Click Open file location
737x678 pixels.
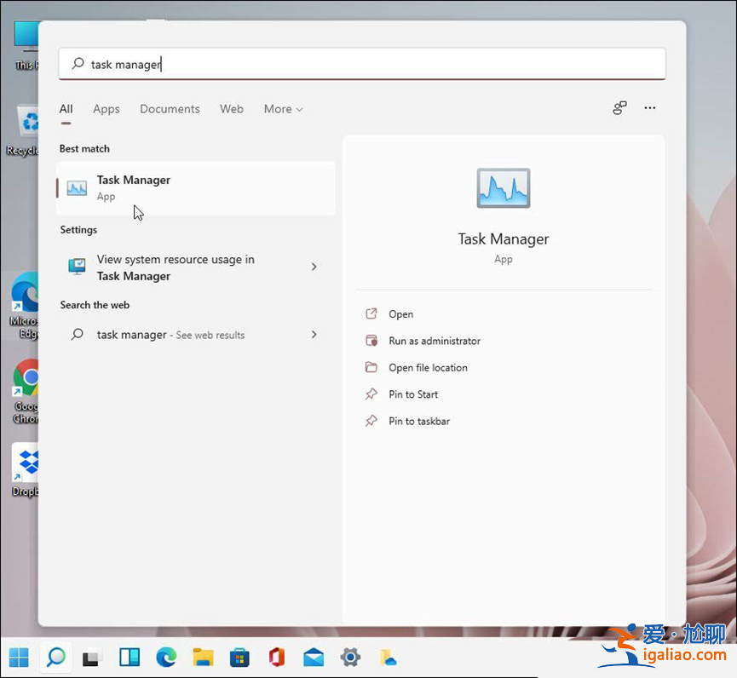[x=428, y=368]
